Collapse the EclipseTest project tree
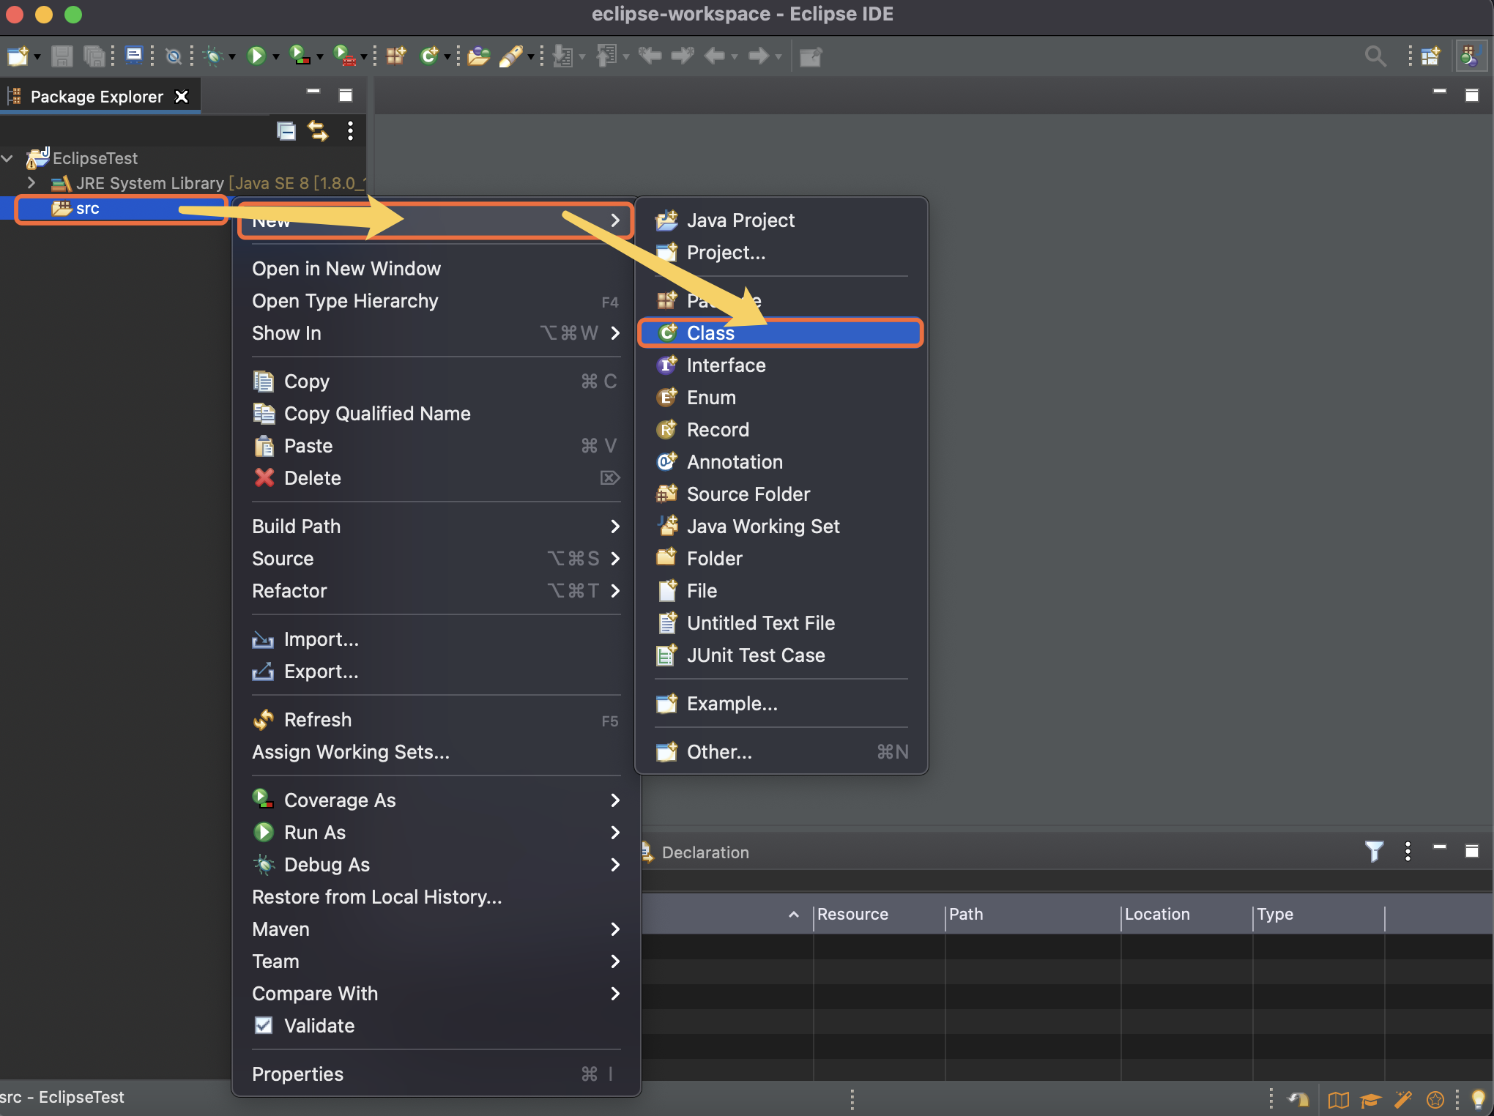Image resolution: width=1494 pixels, height=1116 pixels. click(x=8, y=157)
